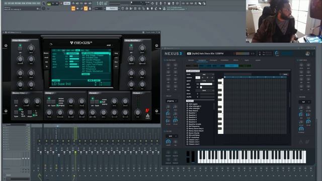This screenshot has width=322, height=181.
Task: Click the lock icon in Nexus 3
Action: (301, 142)
